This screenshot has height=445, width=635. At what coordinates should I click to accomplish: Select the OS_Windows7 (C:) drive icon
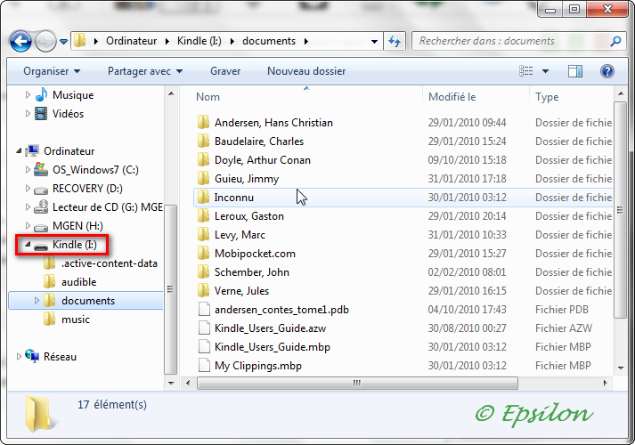40,169
